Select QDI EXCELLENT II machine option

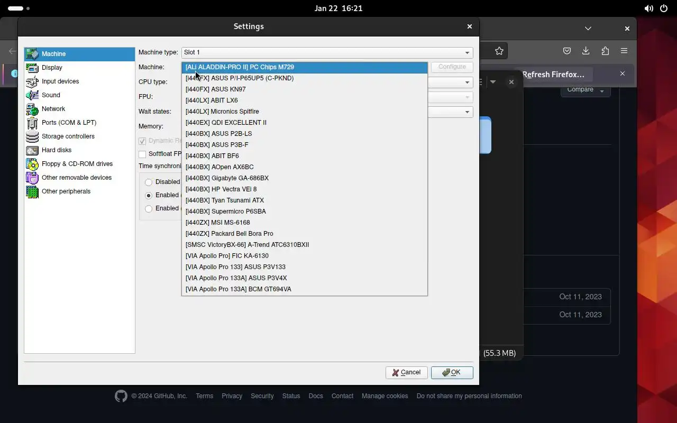coord(305,123)
